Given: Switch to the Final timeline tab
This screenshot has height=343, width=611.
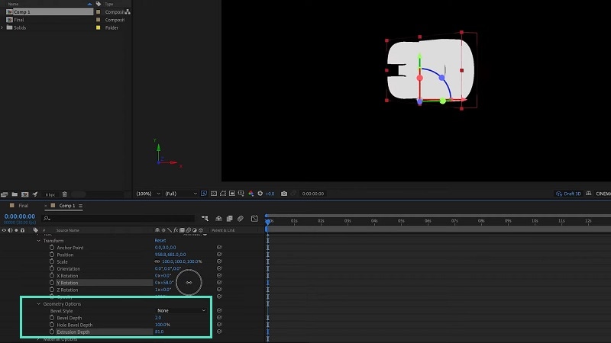Looking at the screenshot, I should 23,206.
